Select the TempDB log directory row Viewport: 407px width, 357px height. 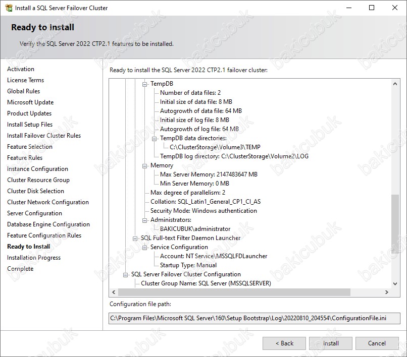click(234, 156)
